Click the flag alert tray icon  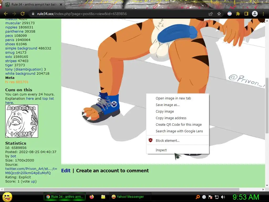point(210,197)
